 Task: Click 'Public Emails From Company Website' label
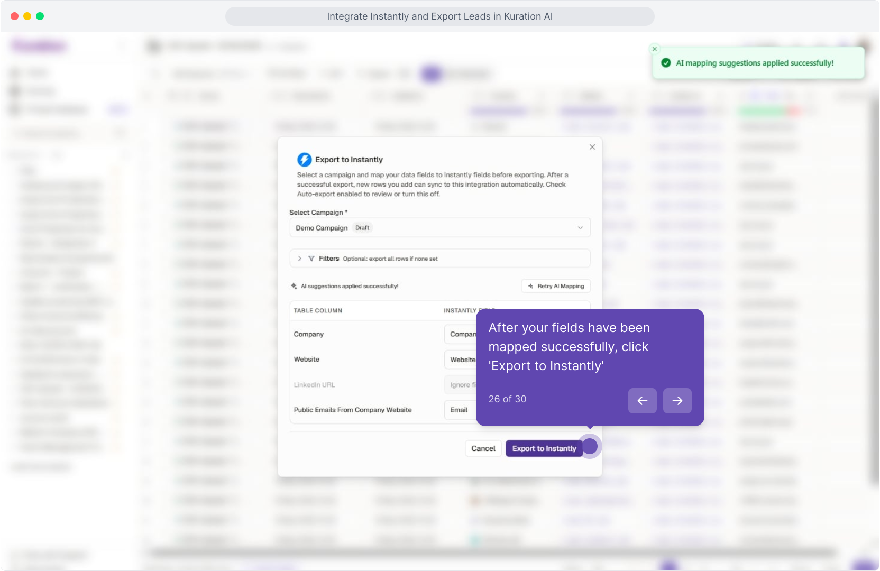point(353,410)
